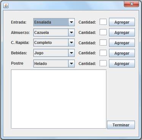Focus the Cantidad field for Almuerzo
The width and height of the screenshot is (142, 140).
103,32
